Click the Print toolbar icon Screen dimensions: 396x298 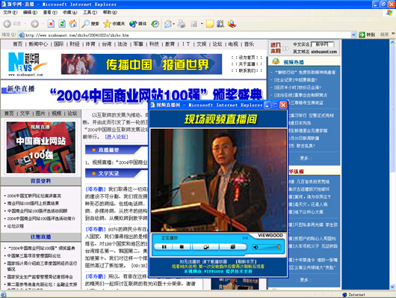[182, 24]
